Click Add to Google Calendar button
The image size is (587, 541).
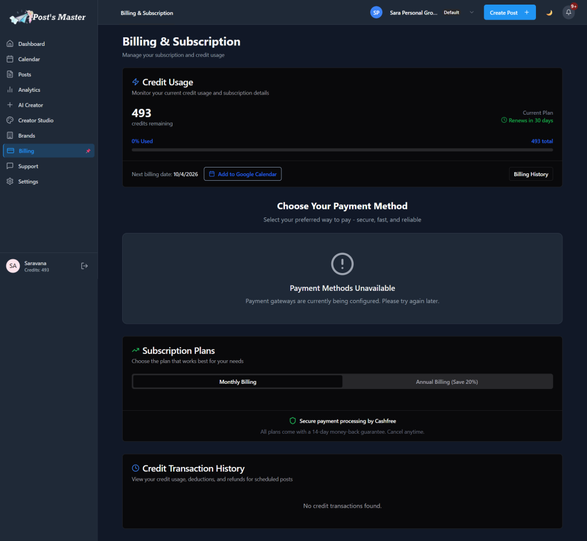[242, 174]
